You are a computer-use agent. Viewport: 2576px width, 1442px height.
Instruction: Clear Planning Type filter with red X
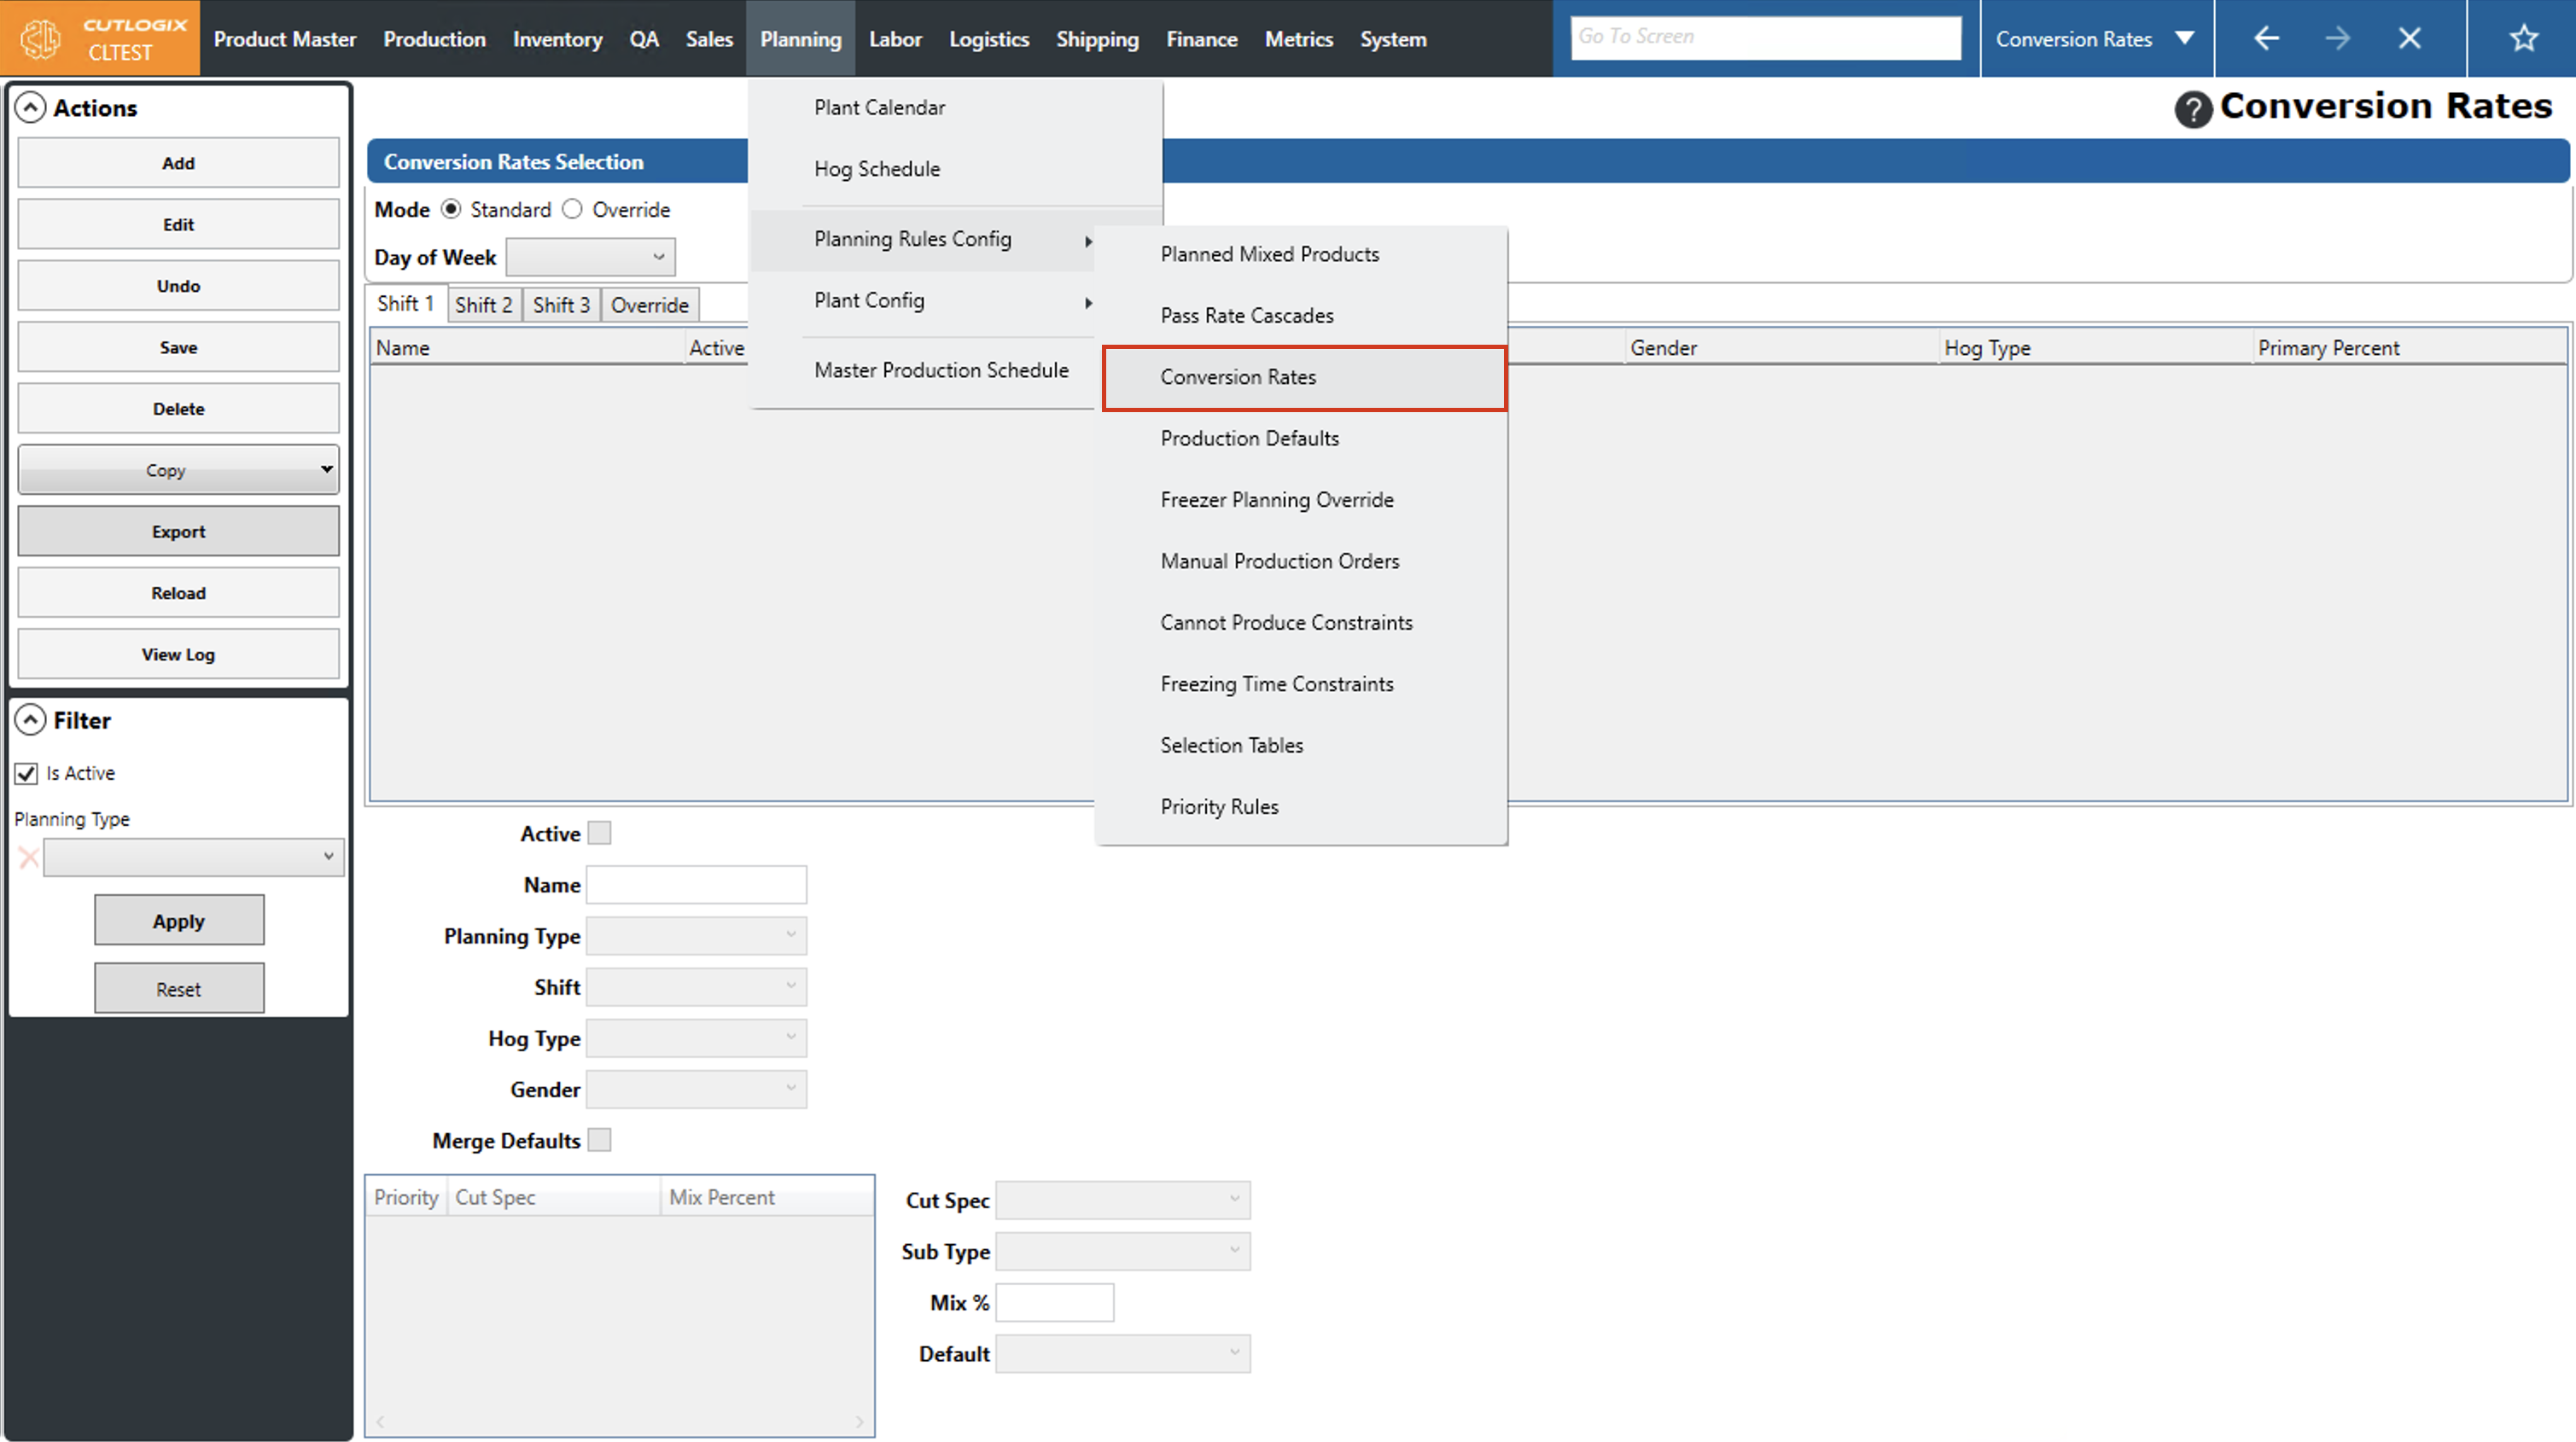coord(28,857)
